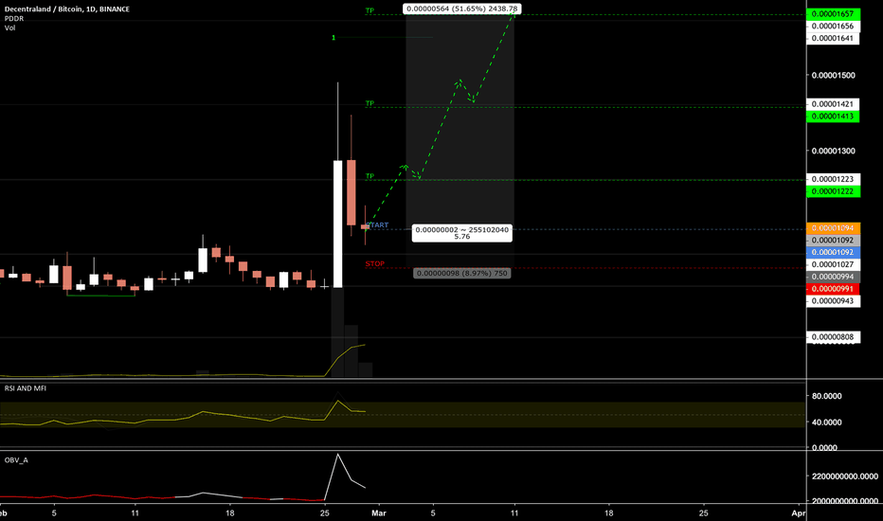Select the PDDR indicator label
Viewport: 883px width, 521px height.
tap(14, 19)
